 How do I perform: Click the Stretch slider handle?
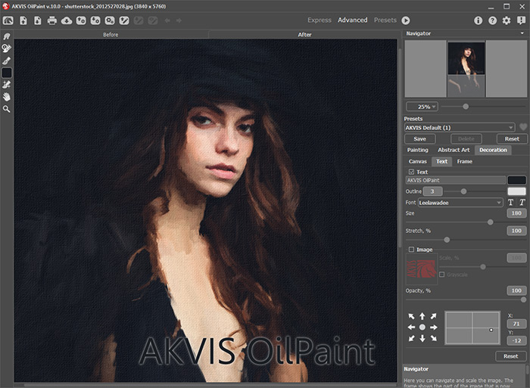(447, 240)
